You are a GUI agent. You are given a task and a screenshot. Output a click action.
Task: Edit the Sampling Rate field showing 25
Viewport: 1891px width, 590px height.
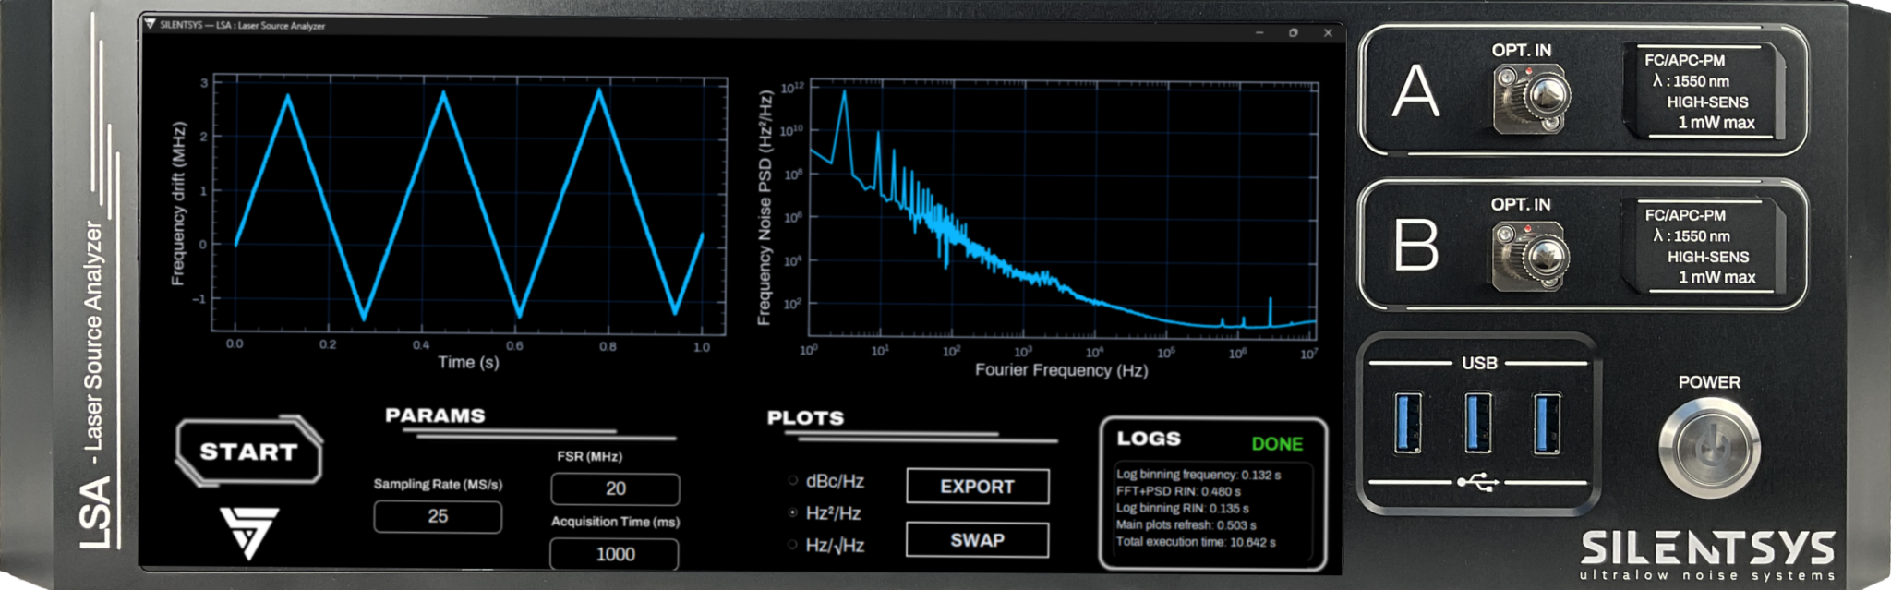pos(438,517)
